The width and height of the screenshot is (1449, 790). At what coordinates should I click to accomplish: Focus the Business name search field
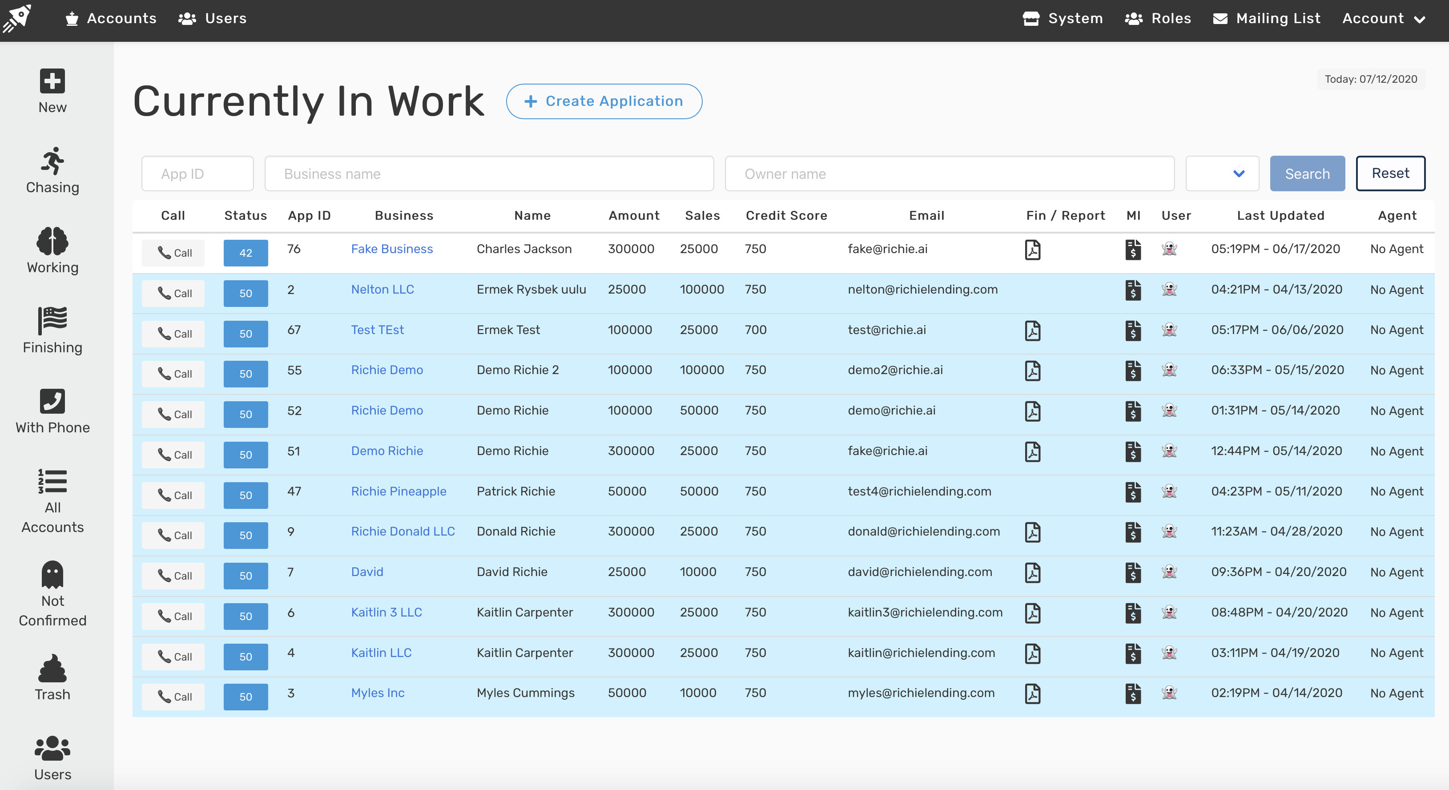pos(489,174)
